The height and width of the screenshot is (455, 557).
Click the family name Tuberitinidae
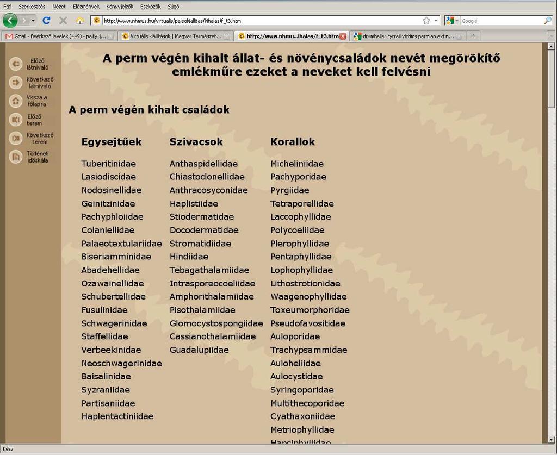pyautogui.click(x=109, y=164)
